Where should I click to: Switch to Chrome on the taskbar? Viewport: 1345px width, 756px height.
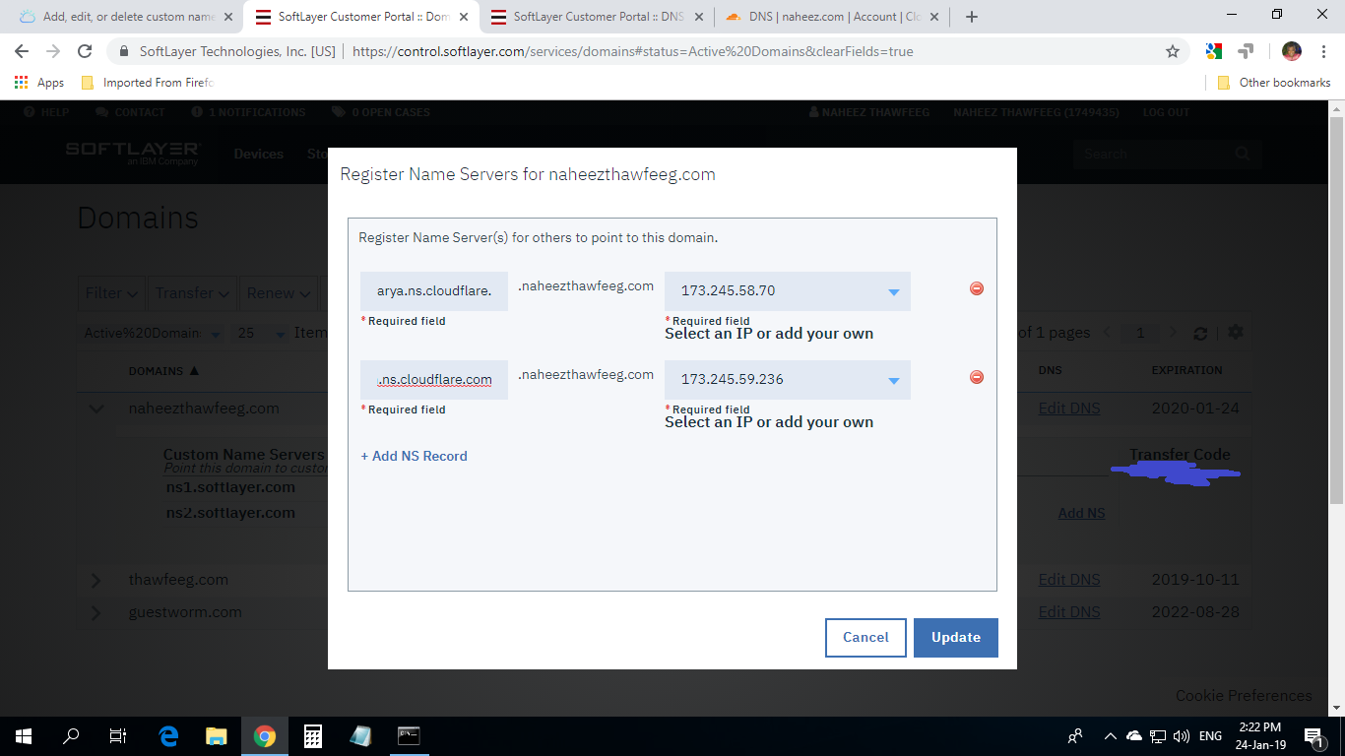(264, 735)
